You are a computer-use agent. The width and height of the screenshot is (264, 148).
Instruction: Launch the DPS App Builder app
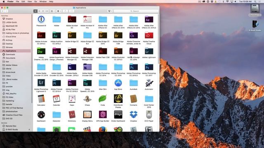103,115
